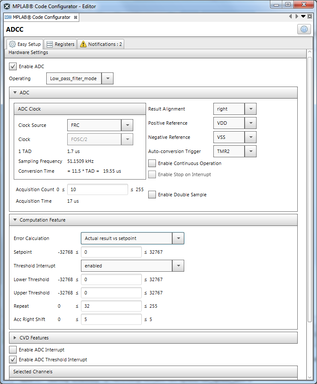
Task: Minimize the Code Configurator Editor window
Action: [x=276, y=5]
